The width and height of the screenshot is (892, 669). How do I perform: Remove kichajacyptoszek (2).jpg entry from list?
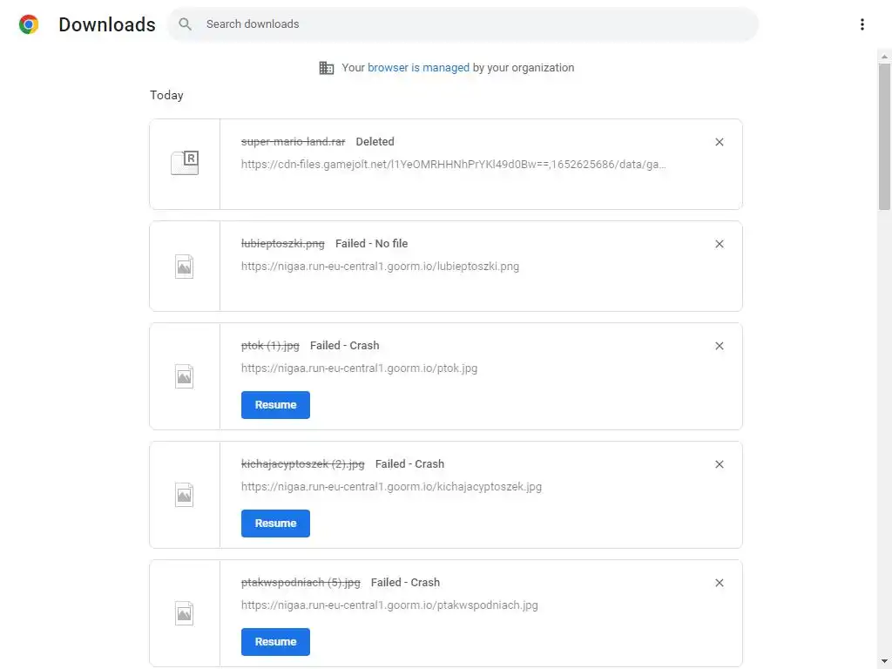tap(720, 464)
